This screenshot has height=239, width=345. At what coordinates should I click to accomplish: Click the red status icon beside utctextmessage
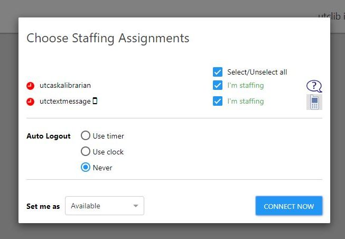(30, 102)
